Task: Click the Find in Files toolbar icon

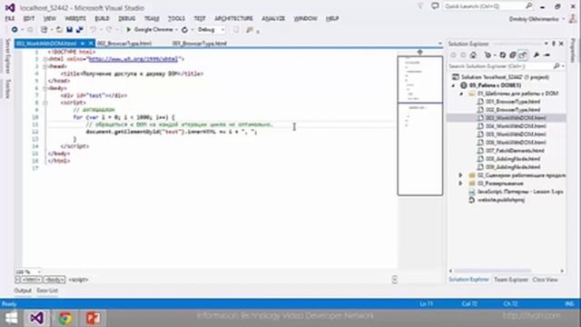Action: 250,30
